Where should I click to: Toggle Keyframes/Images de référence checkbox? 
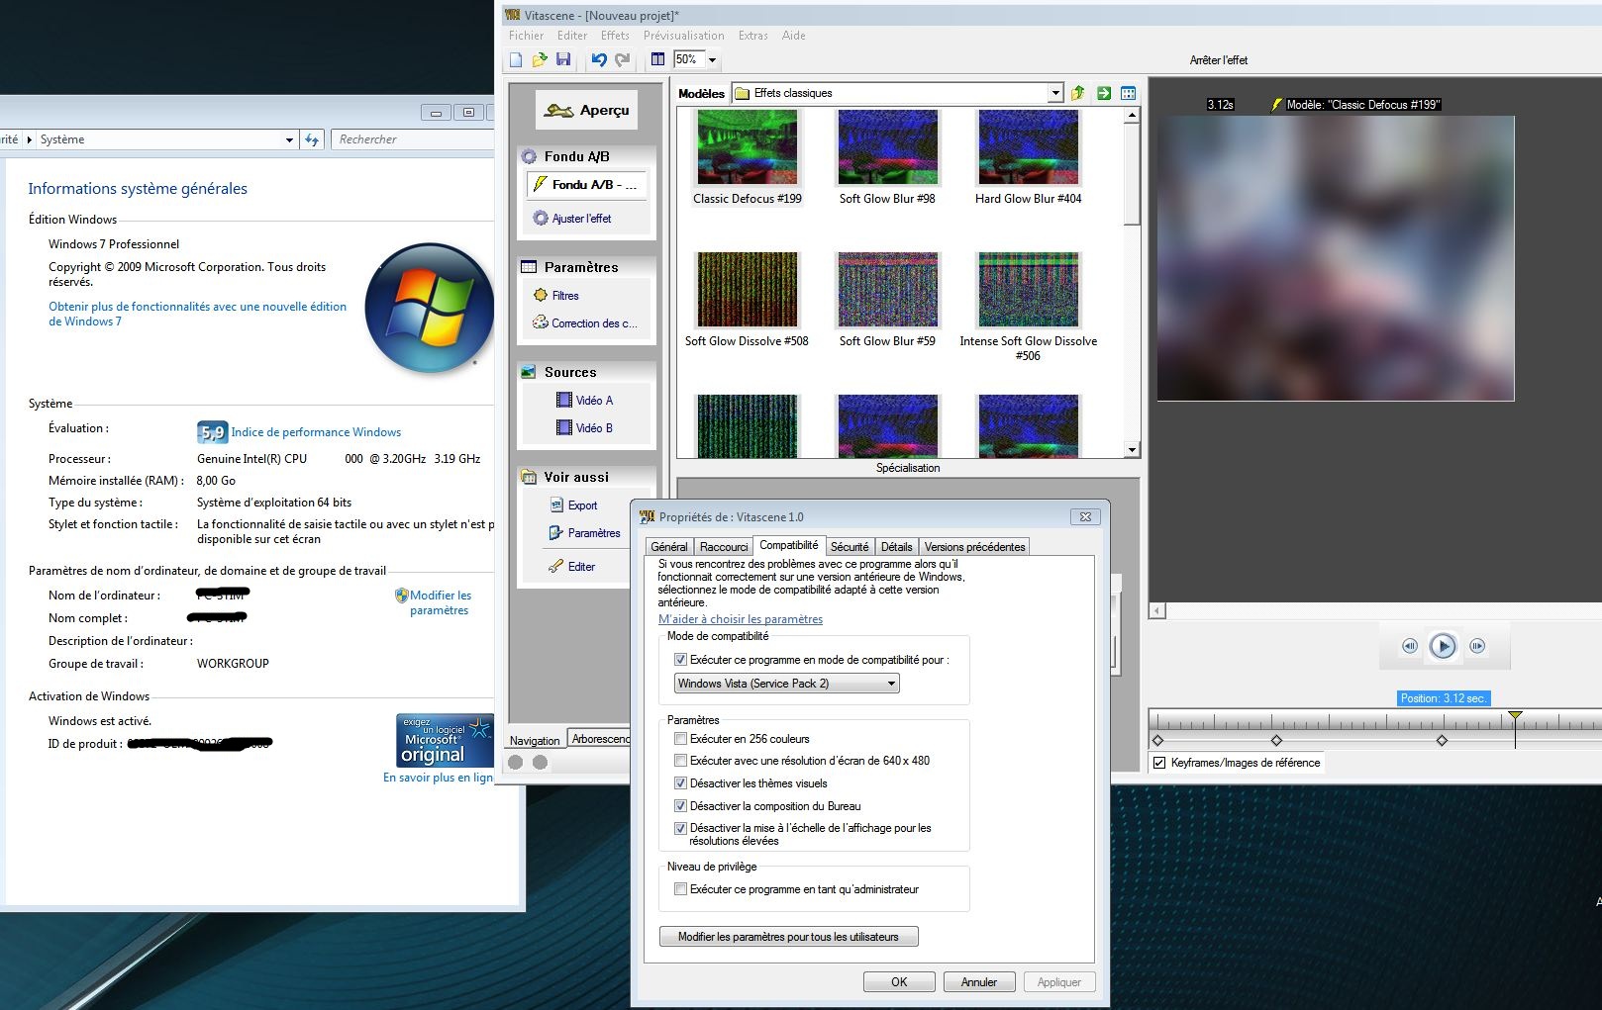pyautogui.click(x=1159, y=763)
